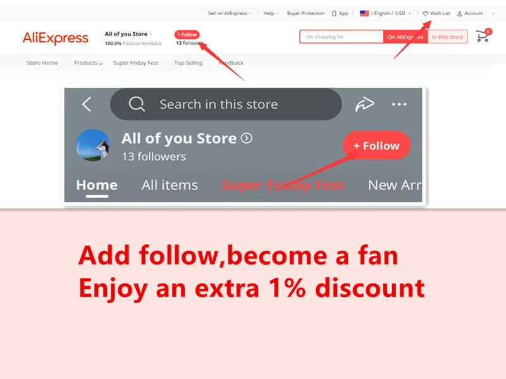Open the Top Selling menu item
Screen dimensions: 506x379
[x=188, y=63]
